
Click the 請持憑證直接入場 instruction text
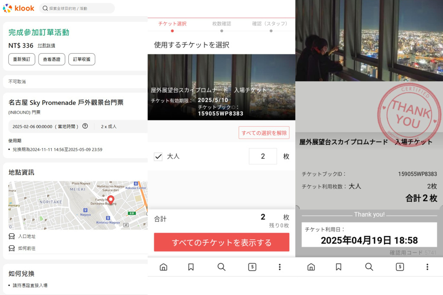coord(30,285)
